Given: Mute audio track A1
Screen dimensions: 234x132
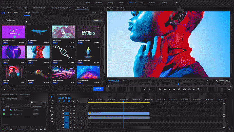Looking at the screenshot, I should click(74, 118).
